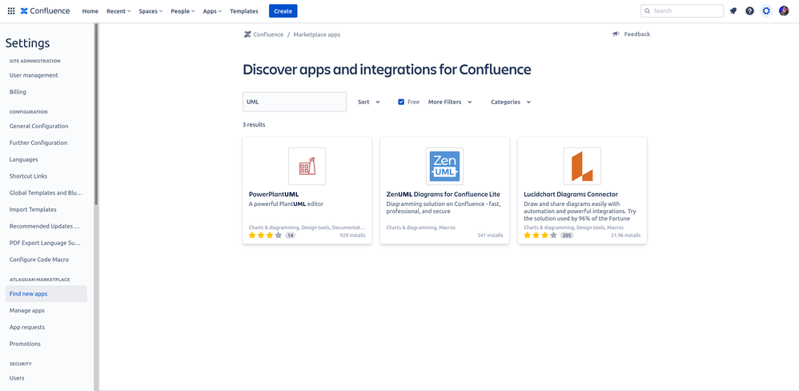Select Configure Code Macro in sidebar
The image size is (799, 391).
tap(38, 260)
